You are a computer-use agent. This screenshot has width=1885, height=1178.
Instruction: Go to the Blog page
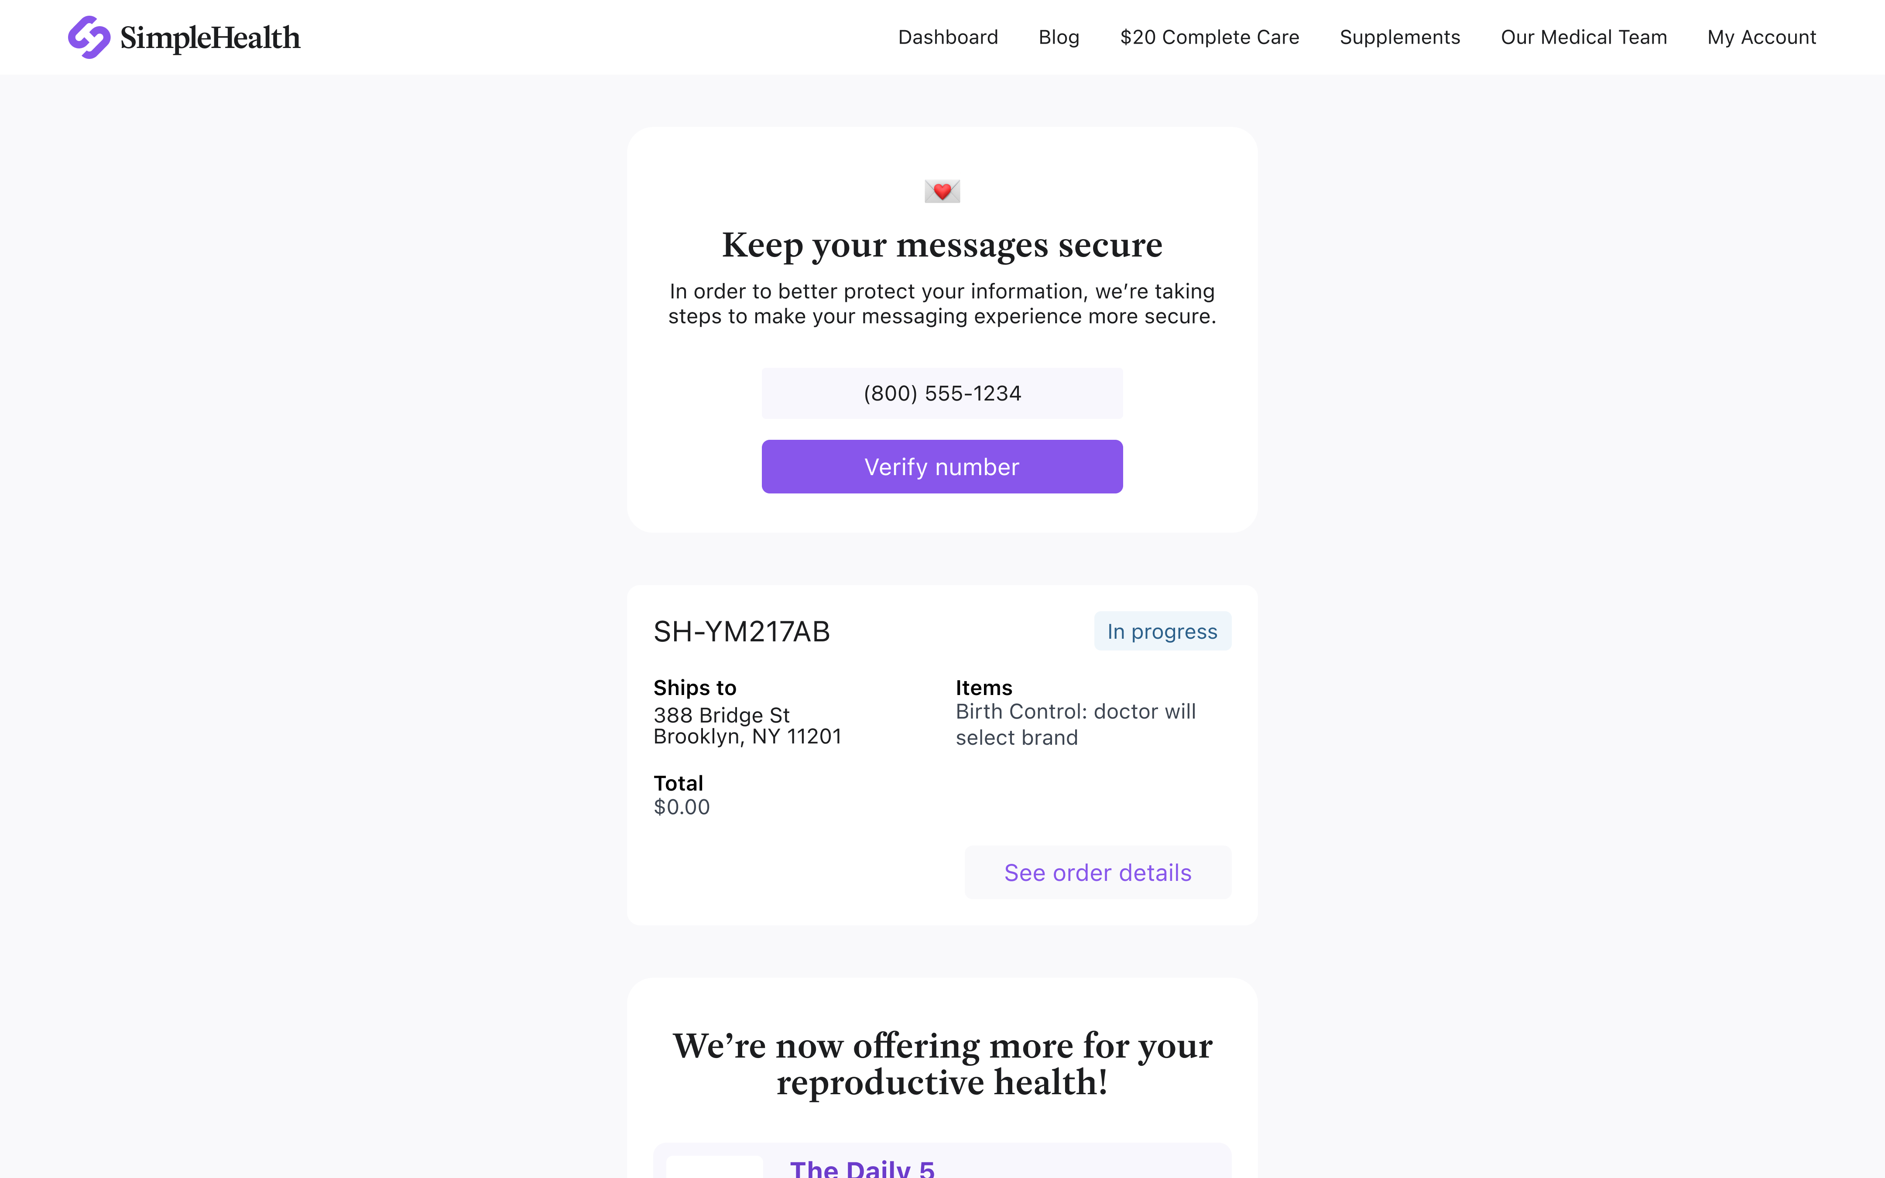point(1059,38)
